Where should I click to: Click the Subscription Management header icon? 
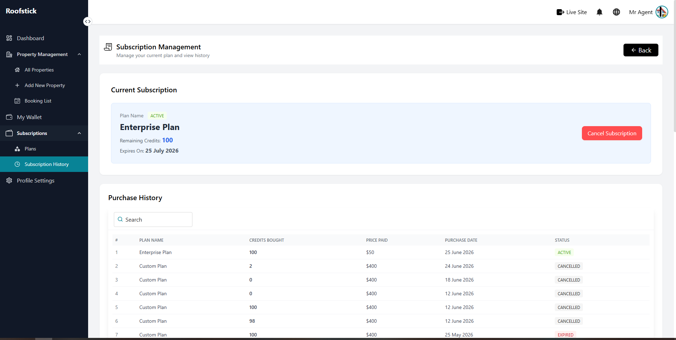click(x=108, y=47)
